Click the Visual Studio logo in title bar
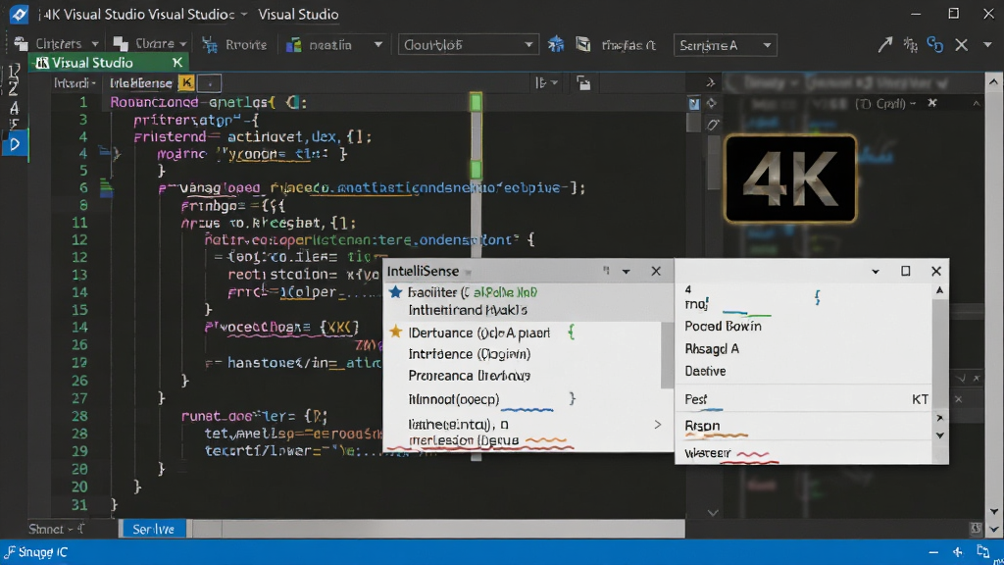This screenshot has height=565, width=1004. pyautogui.click(x=19, y=14)
